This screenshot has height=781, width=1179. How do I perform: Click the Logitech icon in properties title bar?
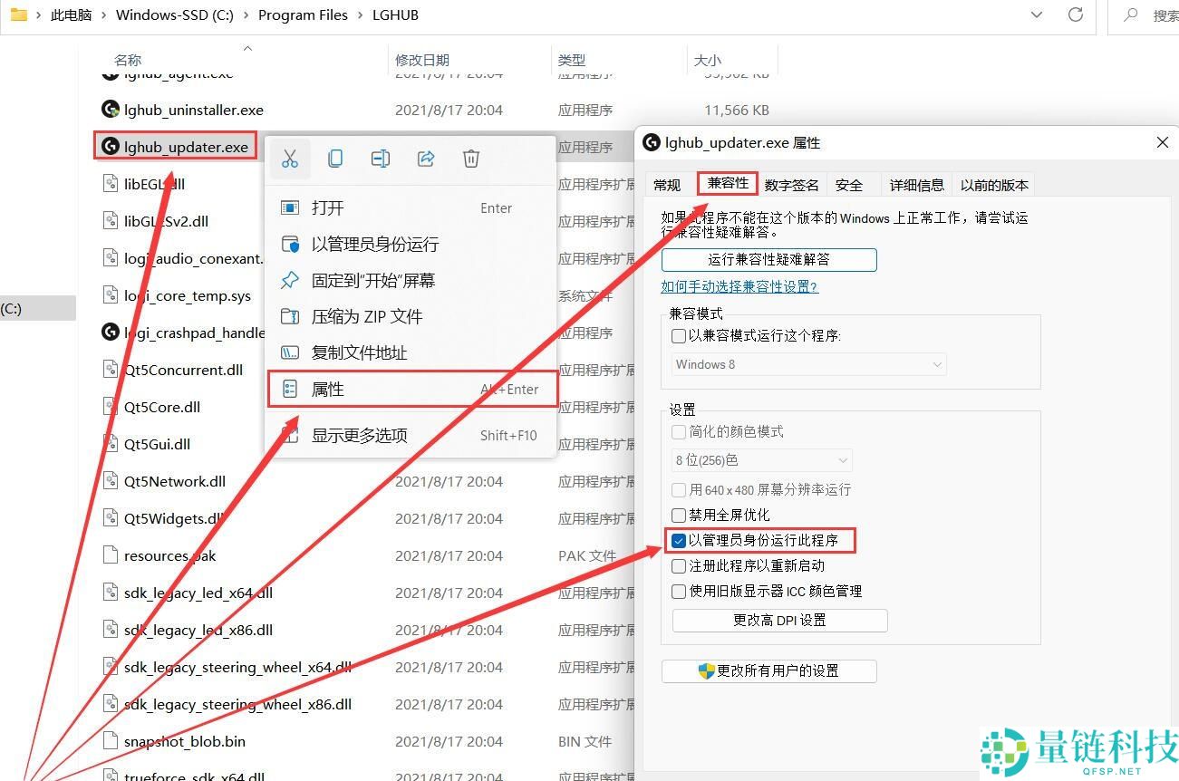(x=651, y=142)
